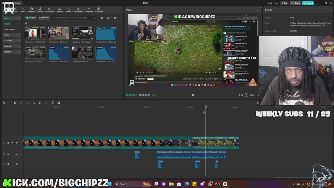Open the CapCut Menu dropdown
The height and width of the screenshot is (188, 334).
pyautogui.click(x=18, y=3)
